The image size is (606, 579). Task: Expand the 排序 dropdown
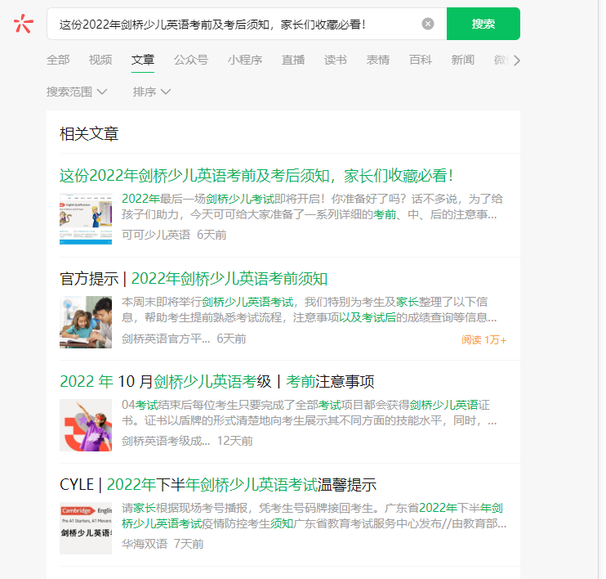point(152,92)
